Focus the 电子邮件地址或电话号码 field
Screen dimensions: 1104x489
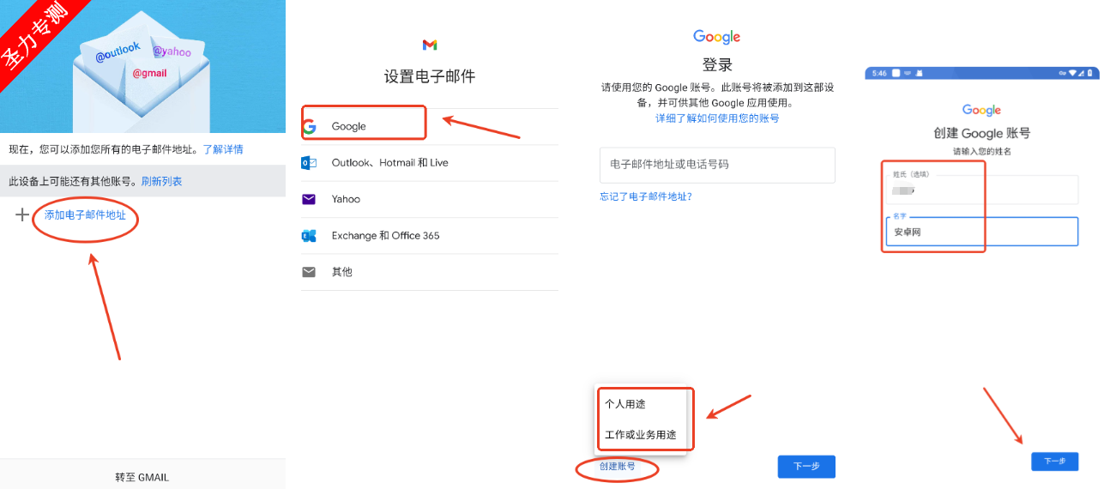point(717,165)
